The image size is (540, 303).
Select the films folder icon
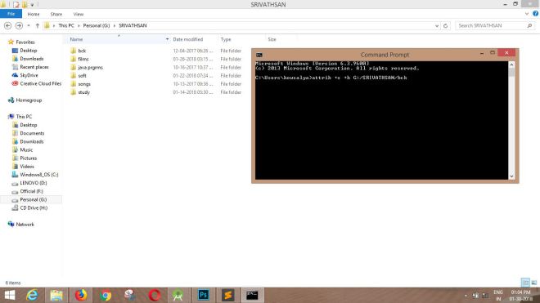[x=74, y=59]
